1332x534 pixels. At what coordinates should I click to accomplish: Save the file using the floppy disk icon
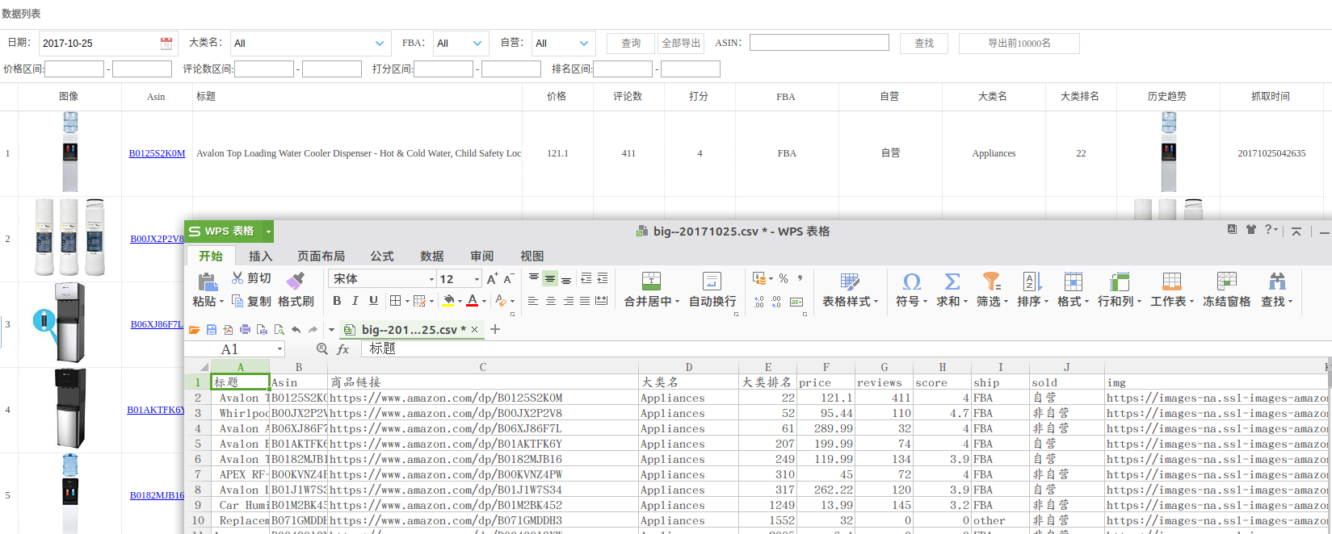(x=211, y=330)
